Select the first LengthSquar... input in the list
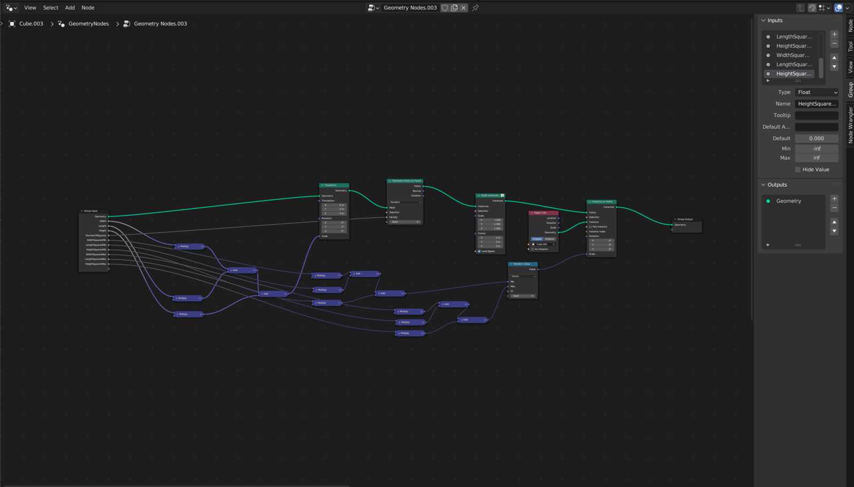Viewport: 854px width, 487px height. [790, 37]
